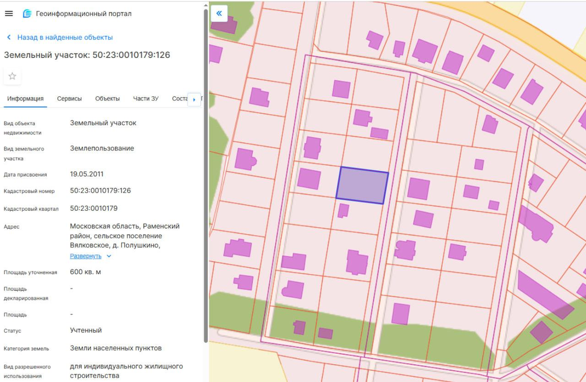Click the parcel title heading
The height and width of the screenshot is (382, 586).
pyautogui.click(x=87, y=55)
